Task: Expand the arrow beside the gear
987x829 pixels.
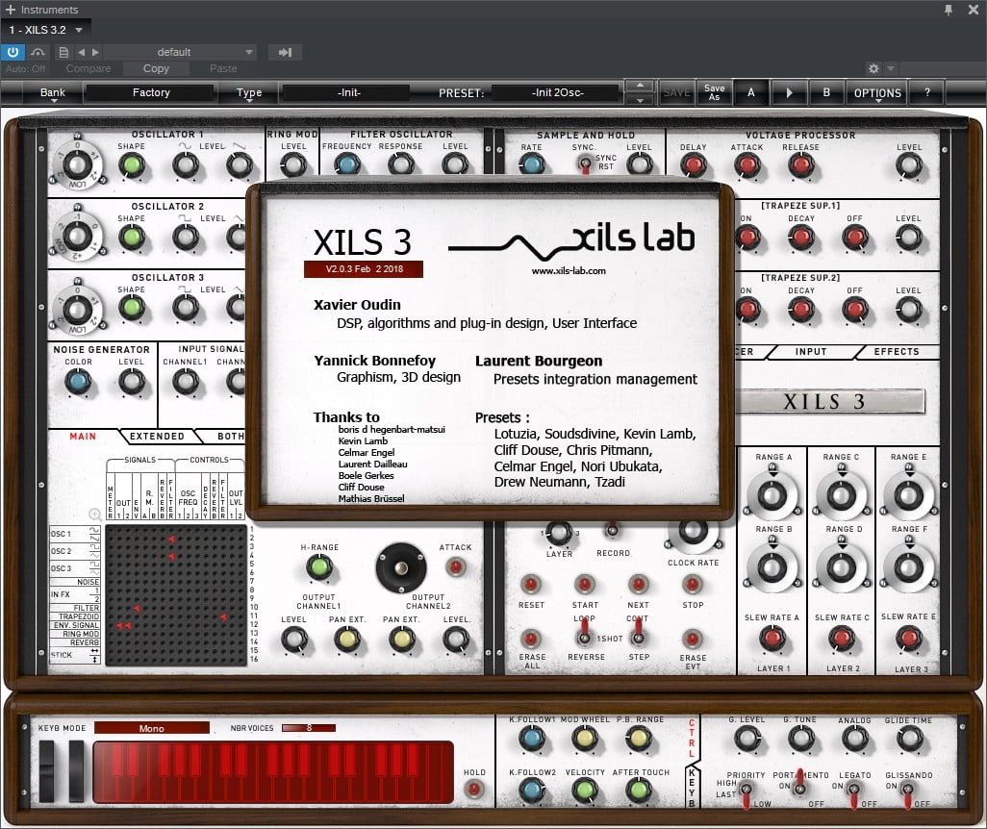Action: (891, 68)
